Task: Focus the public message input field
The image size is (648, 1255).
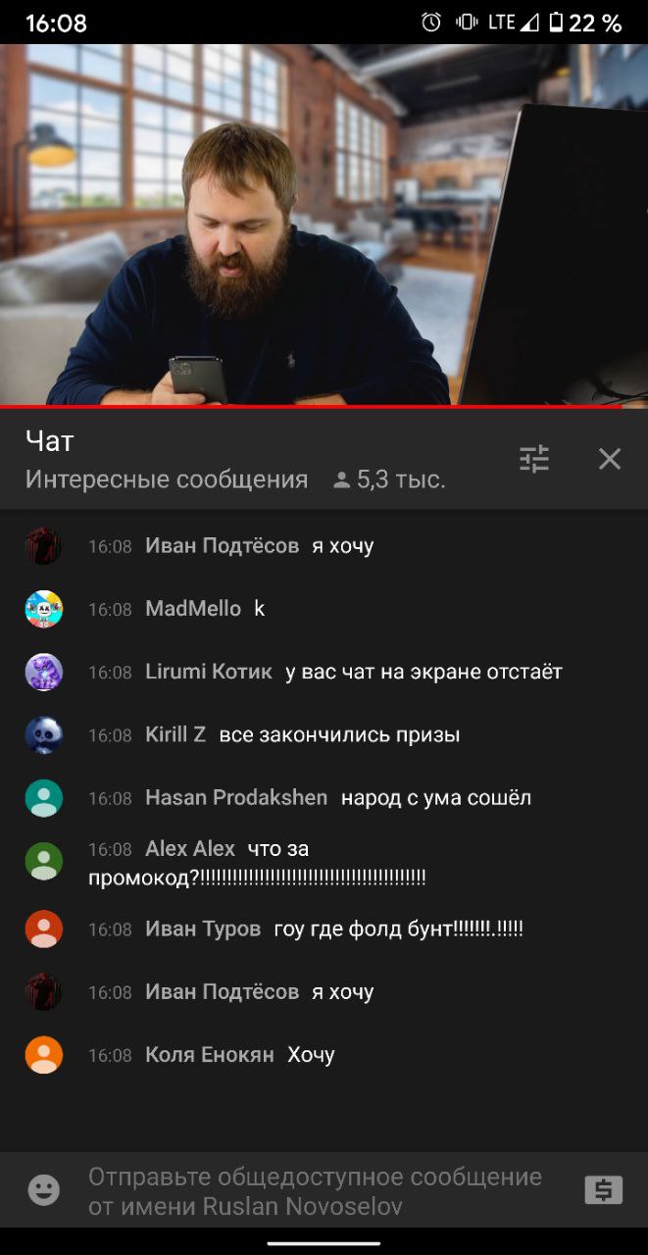Action: coord(316,1190)
